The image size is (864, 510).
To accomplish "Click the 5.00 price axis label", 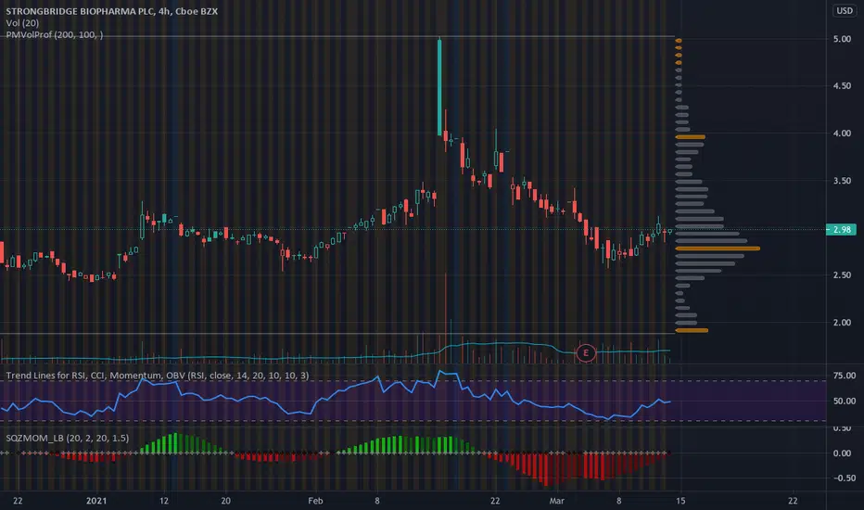I will [842, 39].
